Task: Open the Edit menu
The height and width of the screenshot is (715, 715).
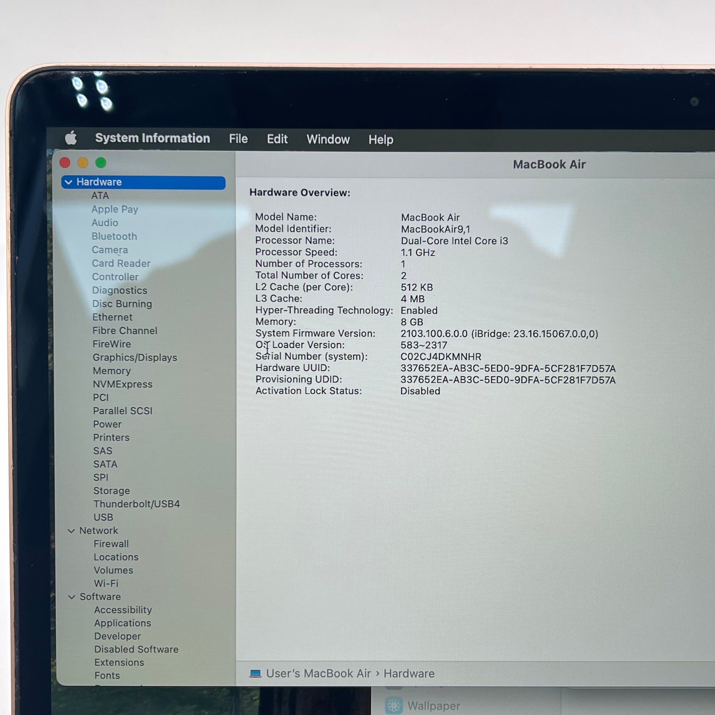Action: (277, 139)
